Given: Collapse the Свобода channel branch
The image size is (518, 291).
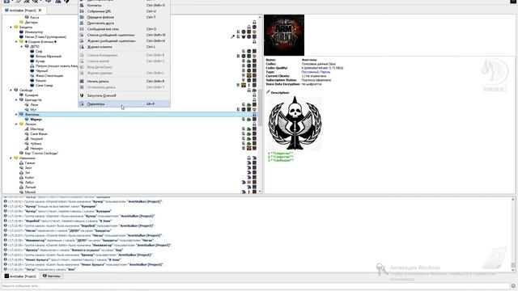Looking at the screenshot, I should [x=11, y=90].
